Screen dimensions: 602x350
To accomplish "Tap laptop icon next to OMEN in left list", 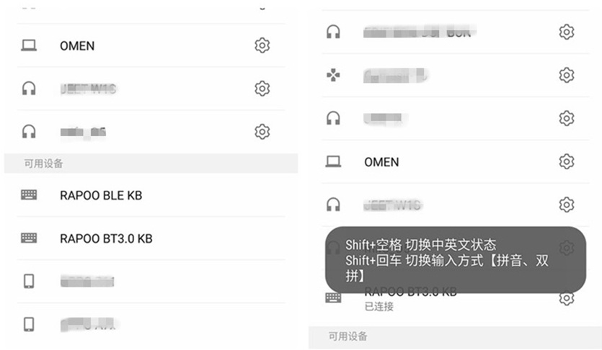I will 29,45.
